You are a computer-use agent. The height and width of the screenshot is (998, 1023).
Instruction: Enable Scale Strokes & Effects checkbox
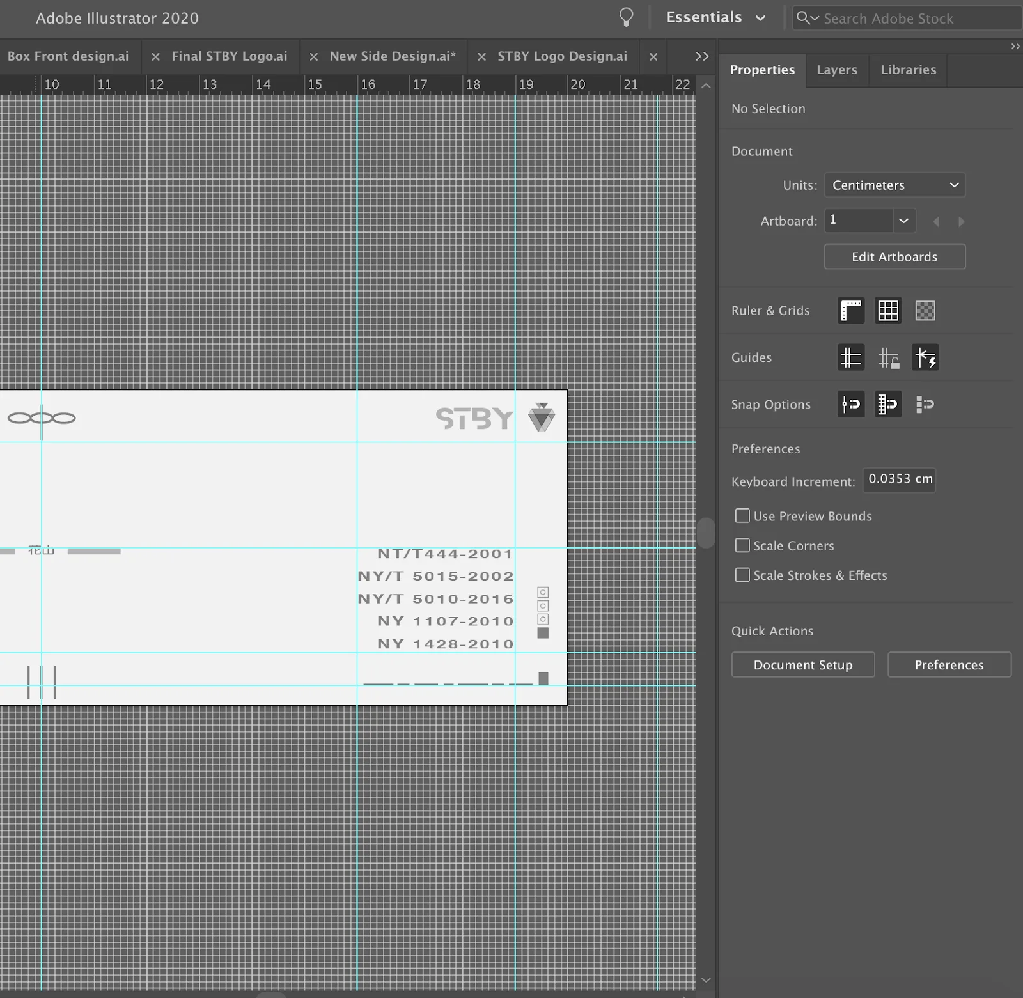tap(742, 575)
